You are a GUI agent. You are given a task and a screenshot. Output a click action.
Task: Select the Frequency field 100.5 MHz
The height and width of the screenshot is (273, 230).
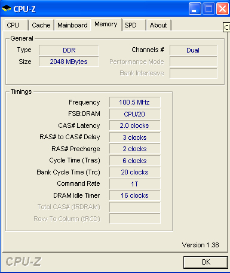[134, 102]
